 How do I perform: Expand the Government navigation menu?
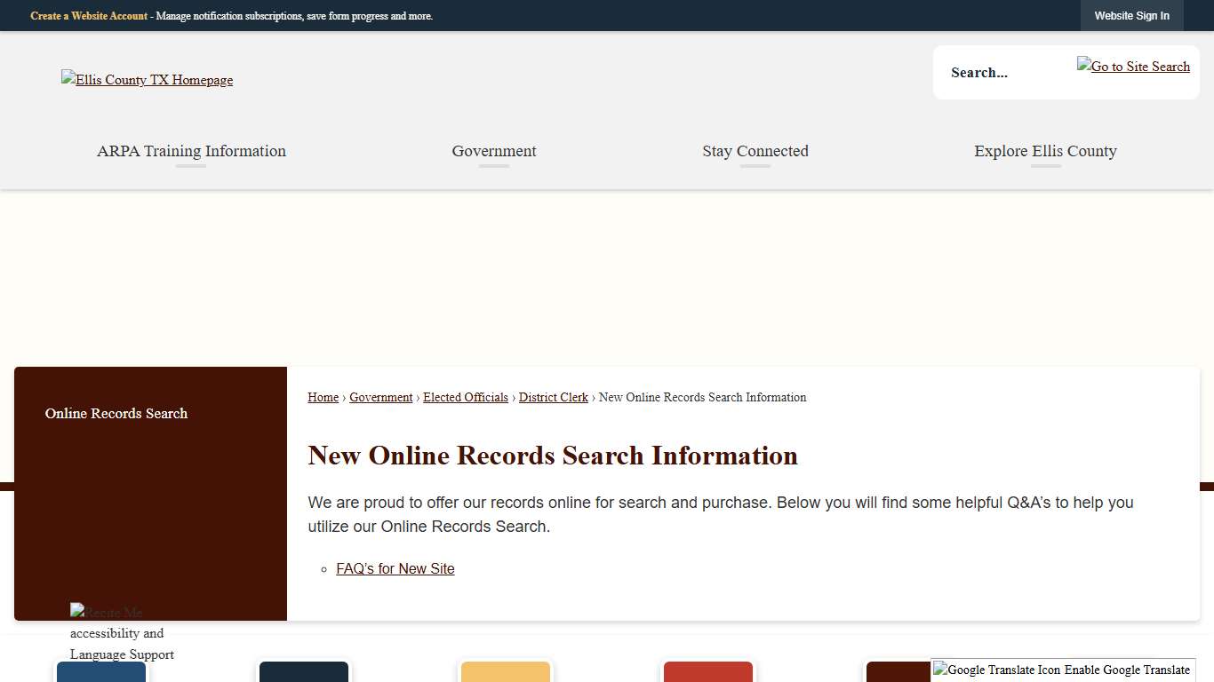(494, 151)
